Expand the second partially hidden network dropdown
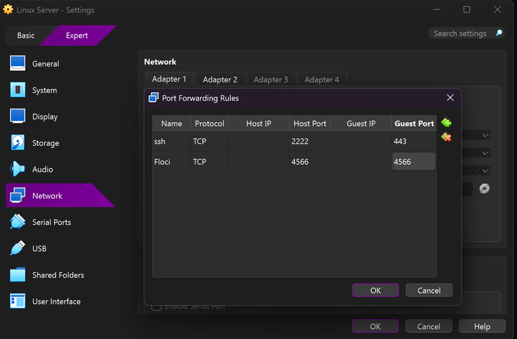Viewport: 517px width, 339px height. point(485,153)
